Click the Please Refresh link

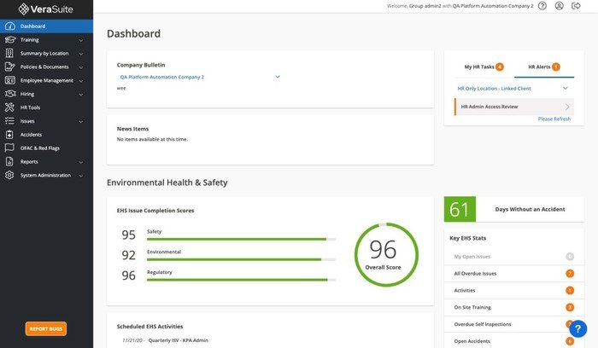(x=554, y=119)
